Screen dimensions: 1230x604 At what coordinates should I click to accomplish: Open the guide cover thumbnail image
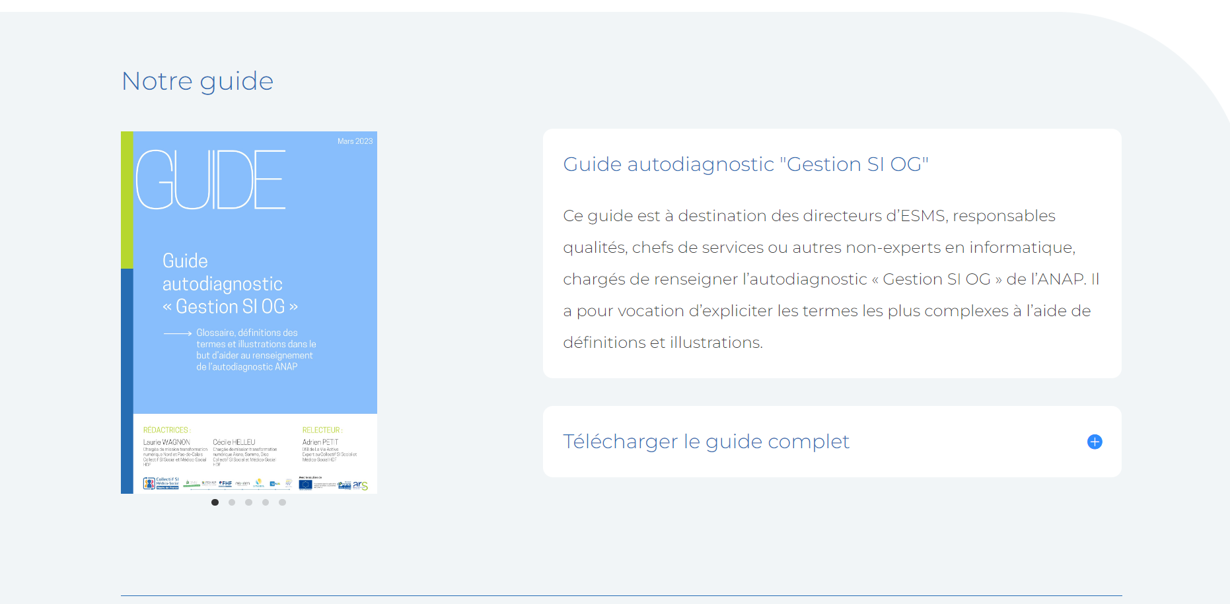[x=249, y=312]
